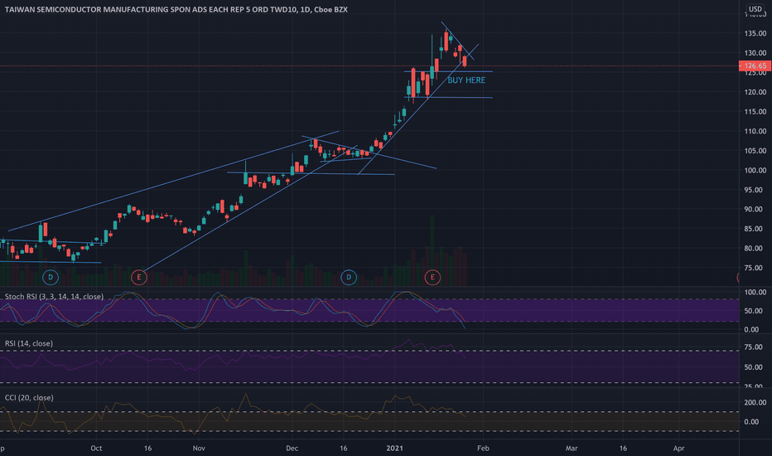Click the 2021 label on time axis

(394, 448)
